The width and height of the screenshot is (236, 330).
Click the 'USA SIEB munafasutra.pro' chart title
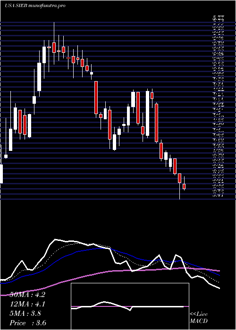pyautogui.click(x=35, y=6)
